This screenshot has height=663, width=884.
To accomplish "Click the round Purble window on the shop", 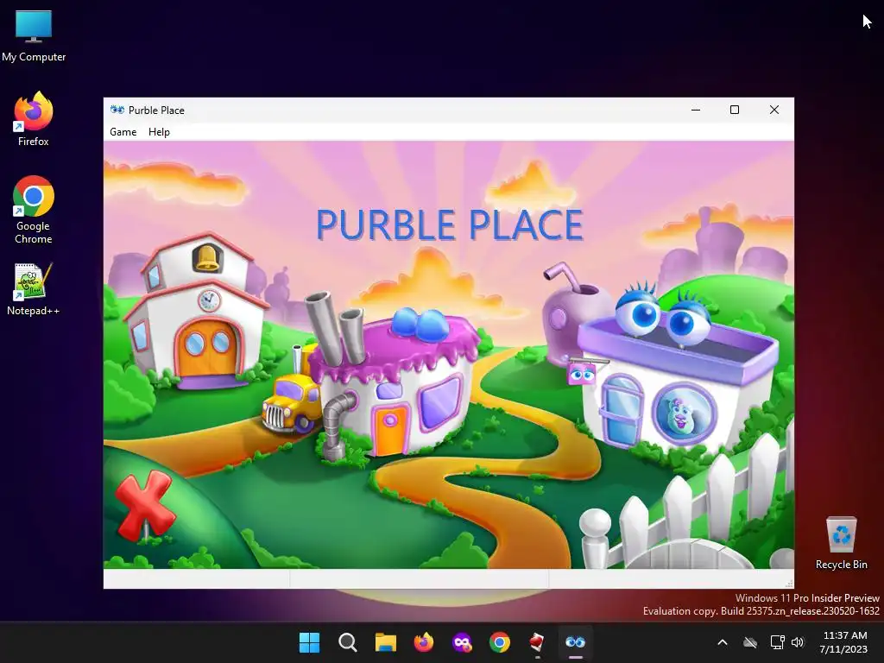I will [684, 414].
